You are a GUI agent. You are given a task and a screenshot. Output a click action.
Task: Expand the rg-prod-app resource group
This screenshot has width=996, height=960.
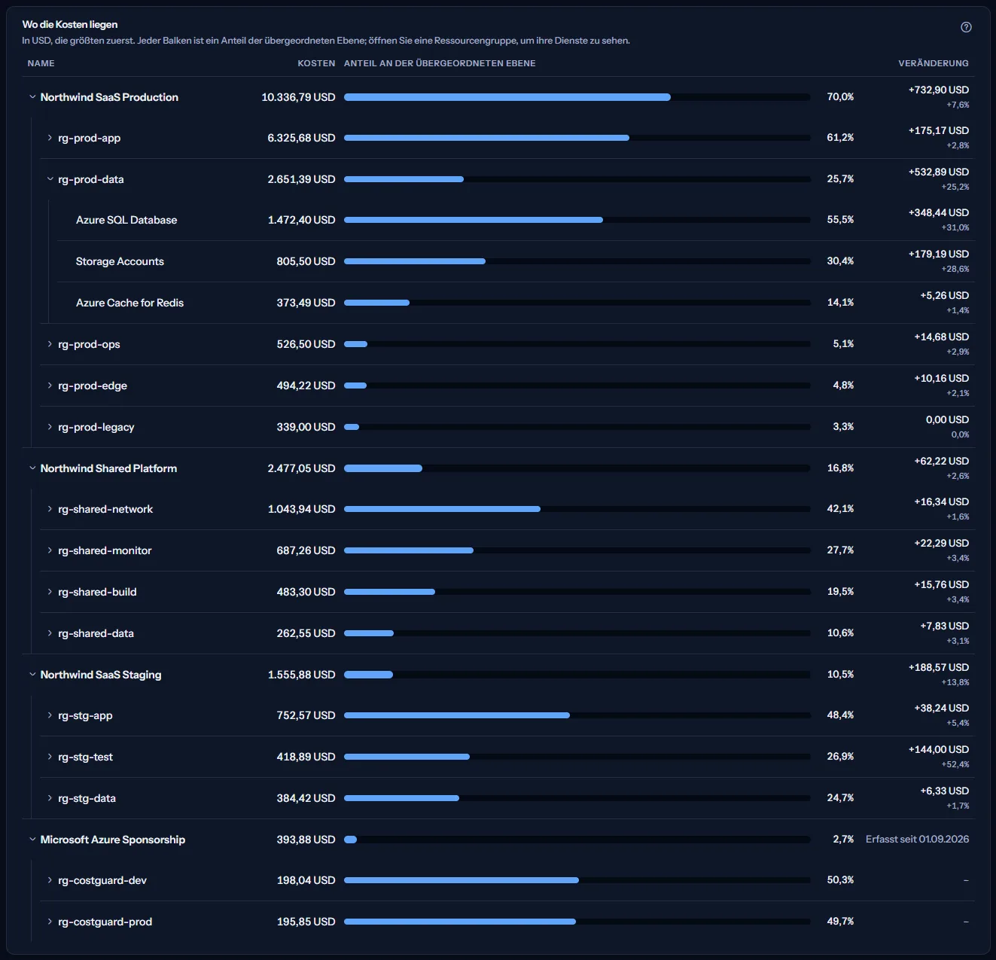pyautogui.click(x=50, y=138)
